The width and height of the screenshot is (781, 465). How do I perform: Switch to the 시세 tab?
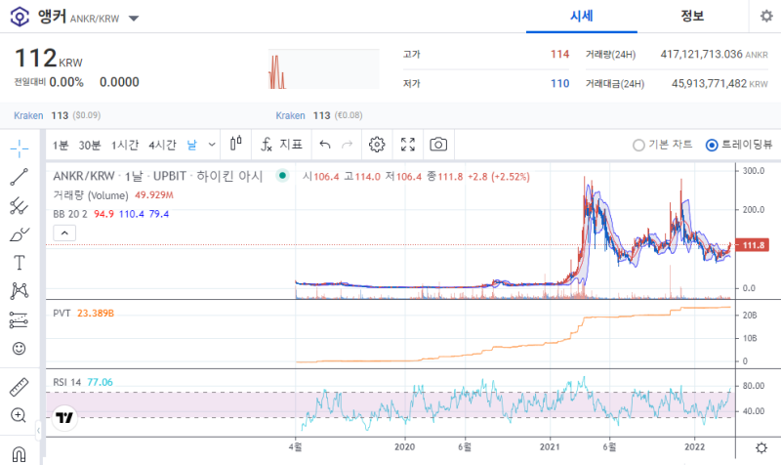tap(581, 16)
